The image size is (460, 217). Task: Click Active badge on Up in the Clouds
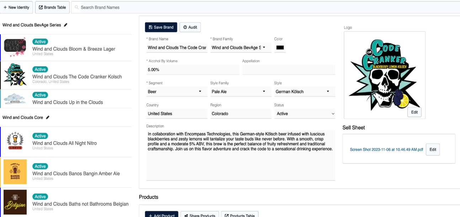pos(40,95)
